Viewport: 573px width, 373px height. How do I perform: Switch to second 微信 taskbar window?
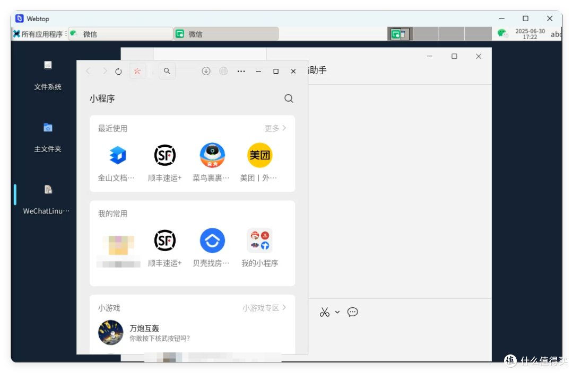pyautogui.click(x=226, y=34)
